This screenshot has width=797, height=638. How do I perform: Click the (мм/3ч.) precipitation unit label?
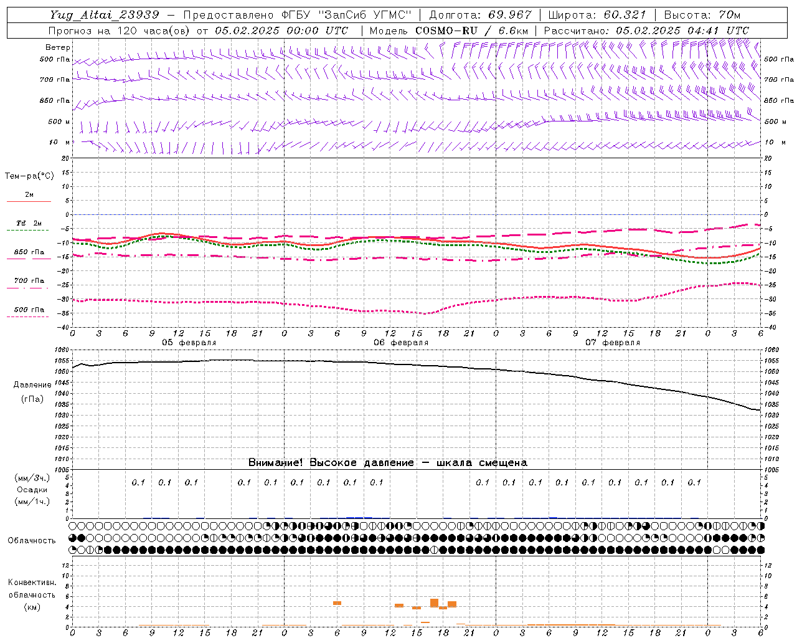[x=32, y=478]
